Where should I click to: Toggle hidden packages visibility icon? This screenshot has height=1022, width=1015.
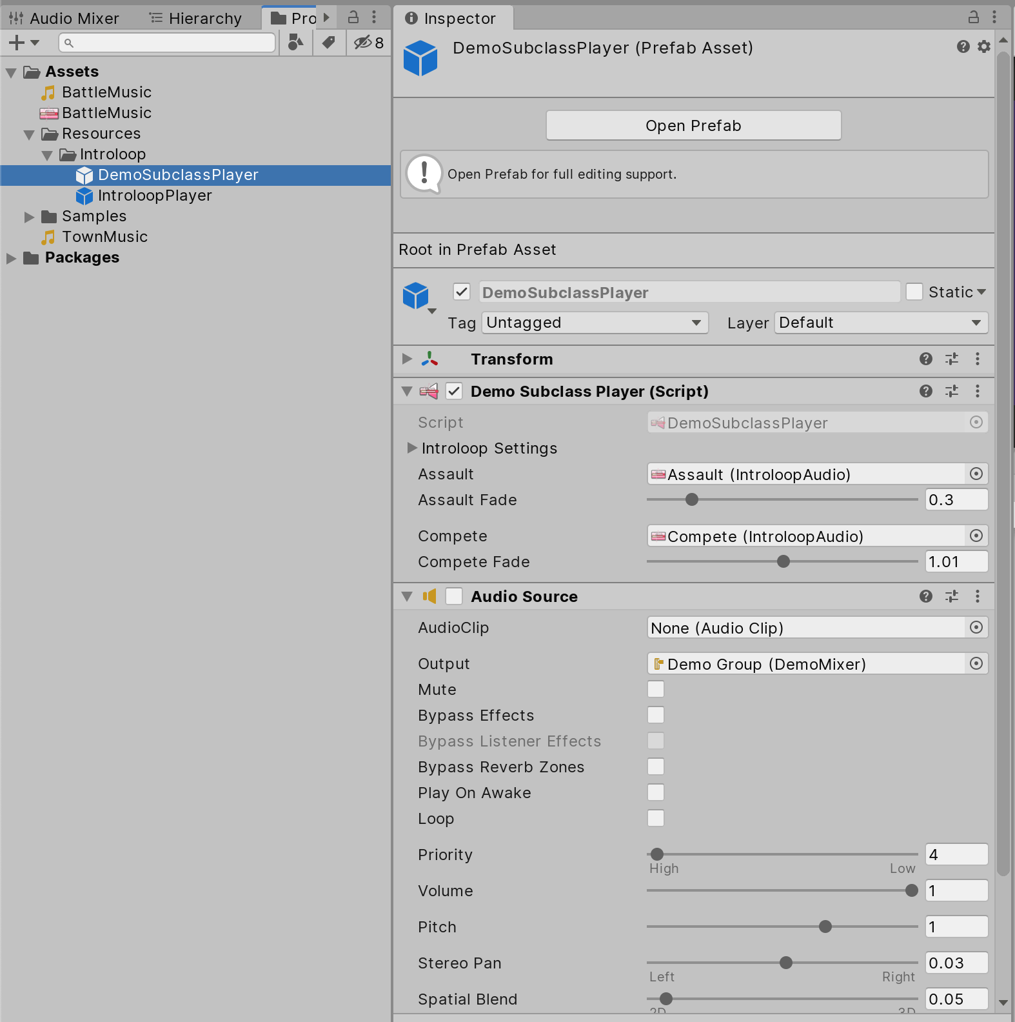[x=368, y=43]
